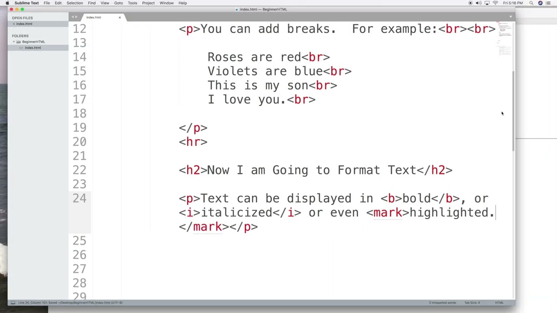Viewport: 557px width, 313px height.
Task: Click the screen recording menu bar icon
Action: point(470,3)
